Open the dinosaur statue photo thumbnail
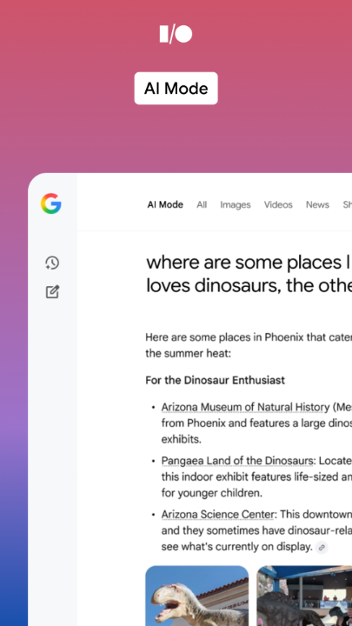Image resolution: width=352 pixels, height=626 pixels. (x=197, y=596)
